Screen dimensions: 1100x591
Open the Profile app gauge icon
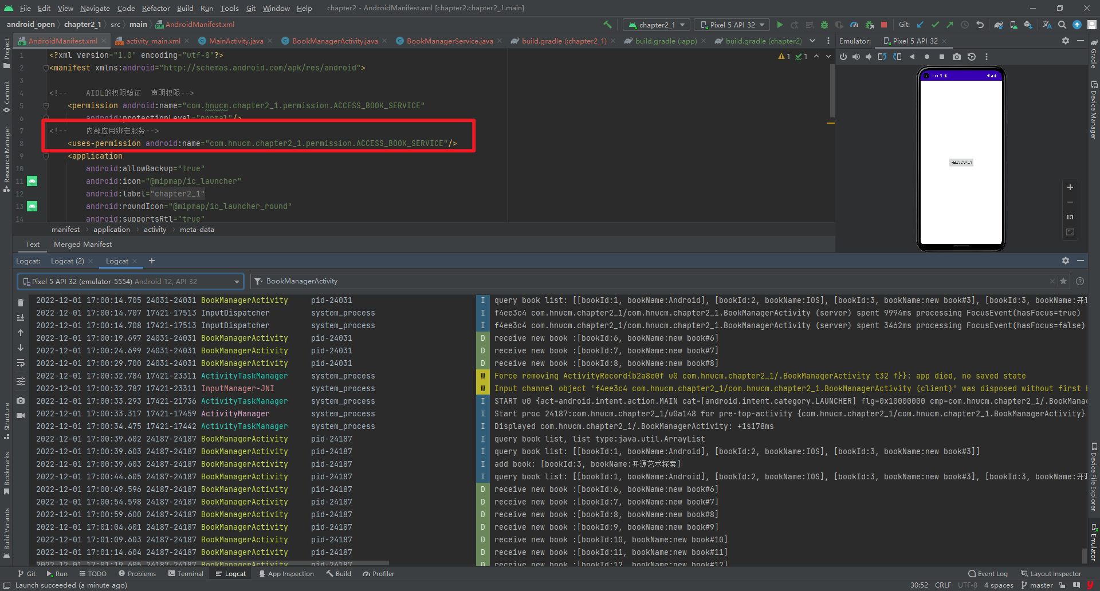(x=854, y=25)
